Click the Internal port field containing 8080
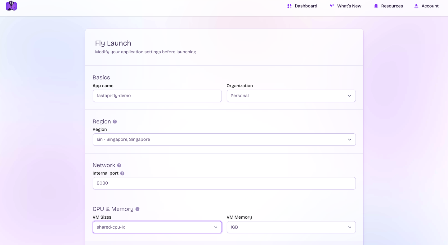This screenshot has height=245, width=448. [x=224, y=183]
